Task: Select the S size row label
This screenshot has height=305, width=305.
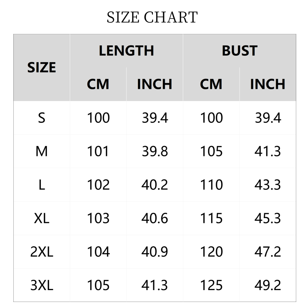Action: [x=42, y=118]
